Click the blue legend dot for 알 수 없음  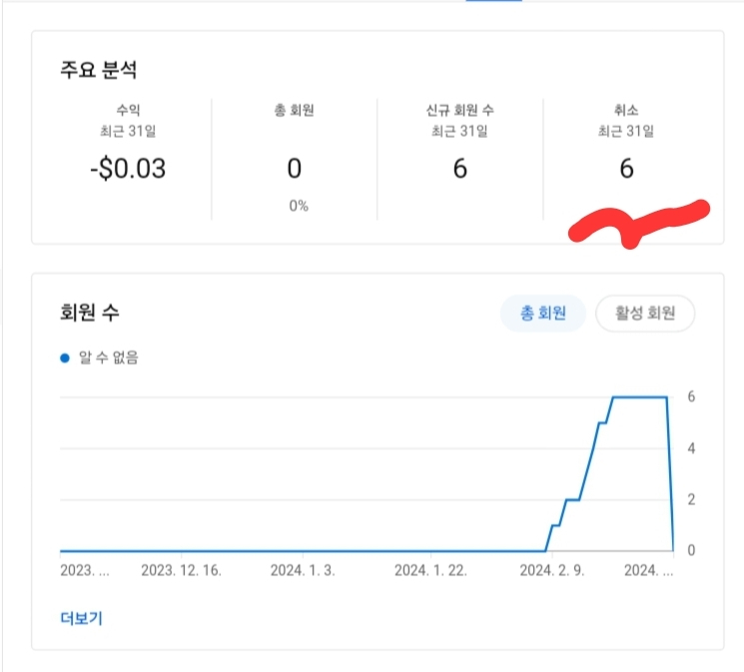[65, 357]
